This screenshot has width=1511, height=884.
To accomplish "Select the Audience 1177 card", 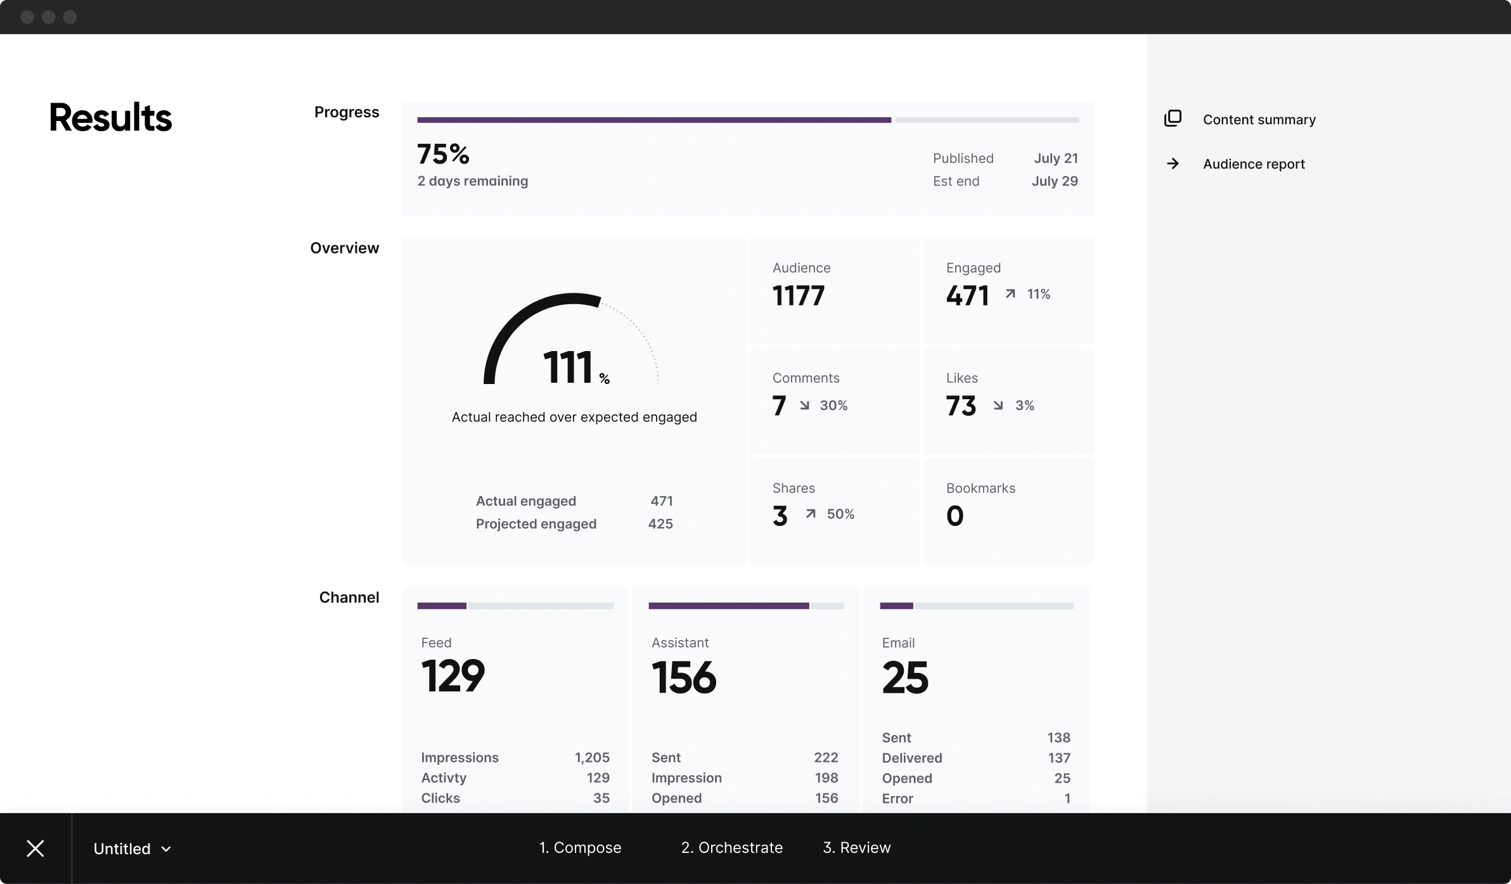I will 834,291.
